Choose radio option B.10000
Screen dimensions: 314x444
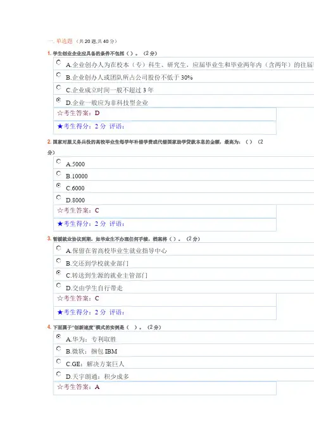pos(59,173)
